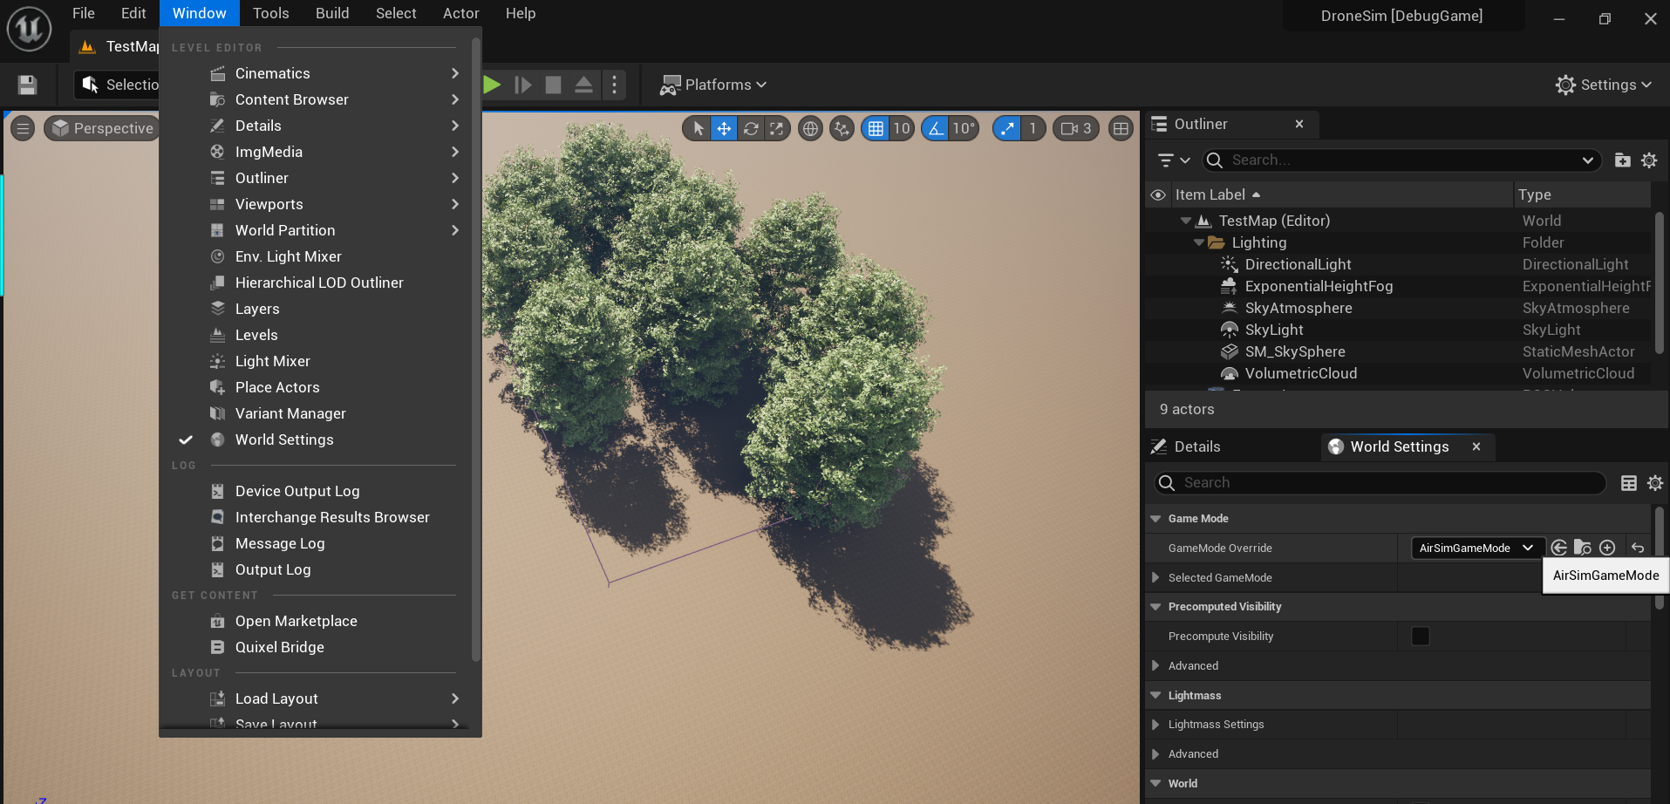This screenshot has height=804, width=1670.
Task: Click the green Play button in toolbar
Action: click(x=492, y=85)
